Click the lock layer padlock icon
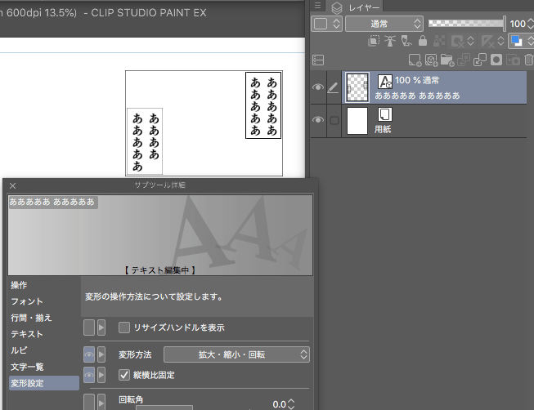Image resolution: width=534 pixels, height=410 pixels. click(x=422, y=41)
